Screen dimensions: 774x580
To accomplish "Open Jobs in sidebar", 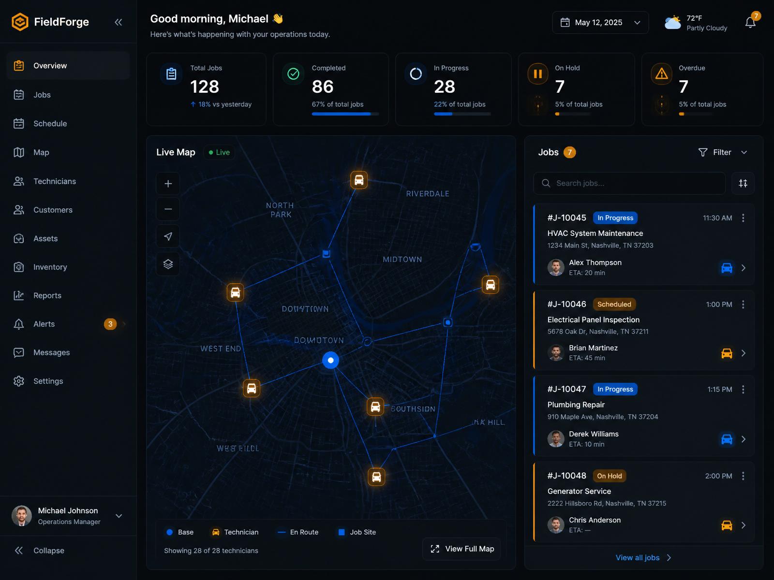I will pyautogui.click(x=68, y=95).
